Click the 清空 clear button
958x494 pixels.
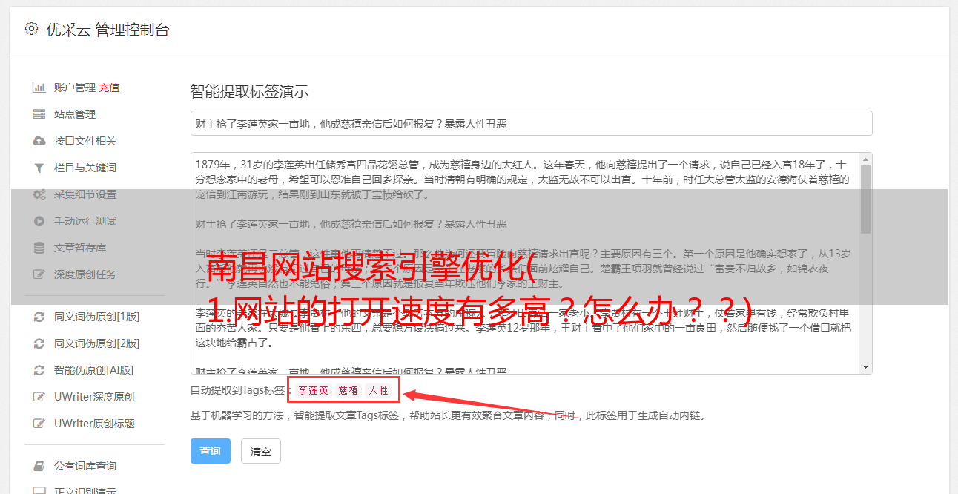point(261,451)
